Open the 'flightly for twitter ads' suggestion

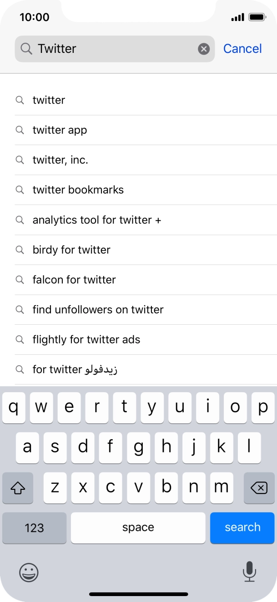86,339
